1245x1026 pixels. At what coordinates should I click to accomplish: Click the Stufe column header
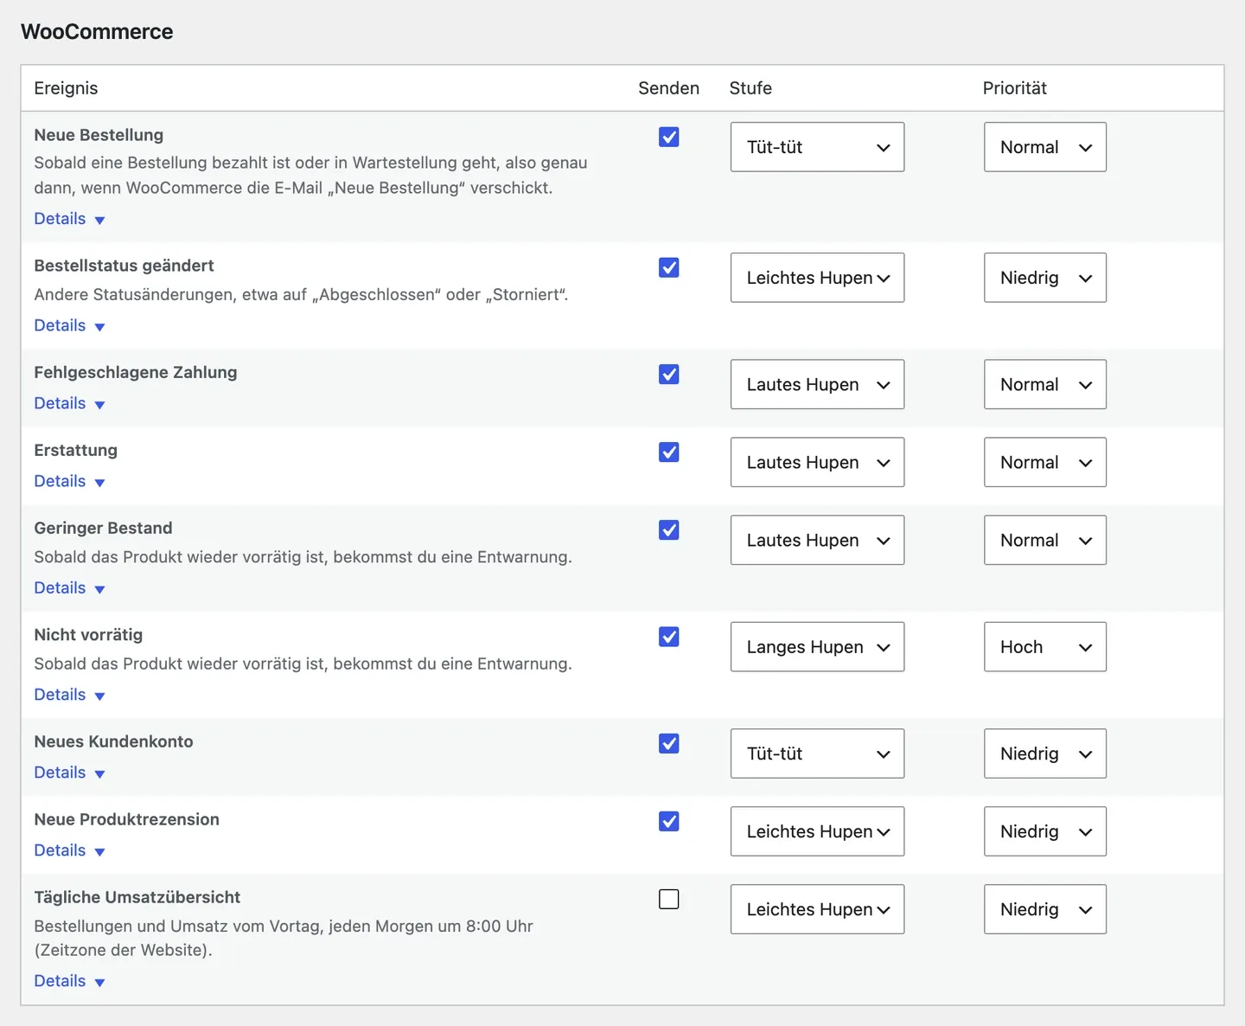pyautogui.click(x=750, y=88)
